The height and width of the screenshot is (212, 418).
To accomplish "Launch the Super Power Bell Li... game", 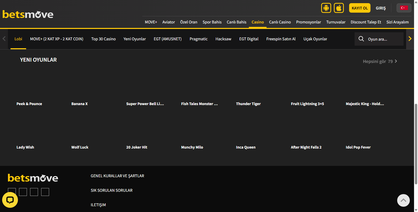I will click(x=145, y=104).
